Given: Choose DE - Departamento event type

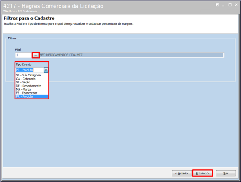Looking at the screenshot, I should [x=32, y=86].
